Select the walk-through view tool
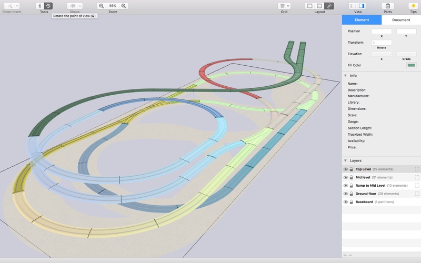 click(40, 6)
